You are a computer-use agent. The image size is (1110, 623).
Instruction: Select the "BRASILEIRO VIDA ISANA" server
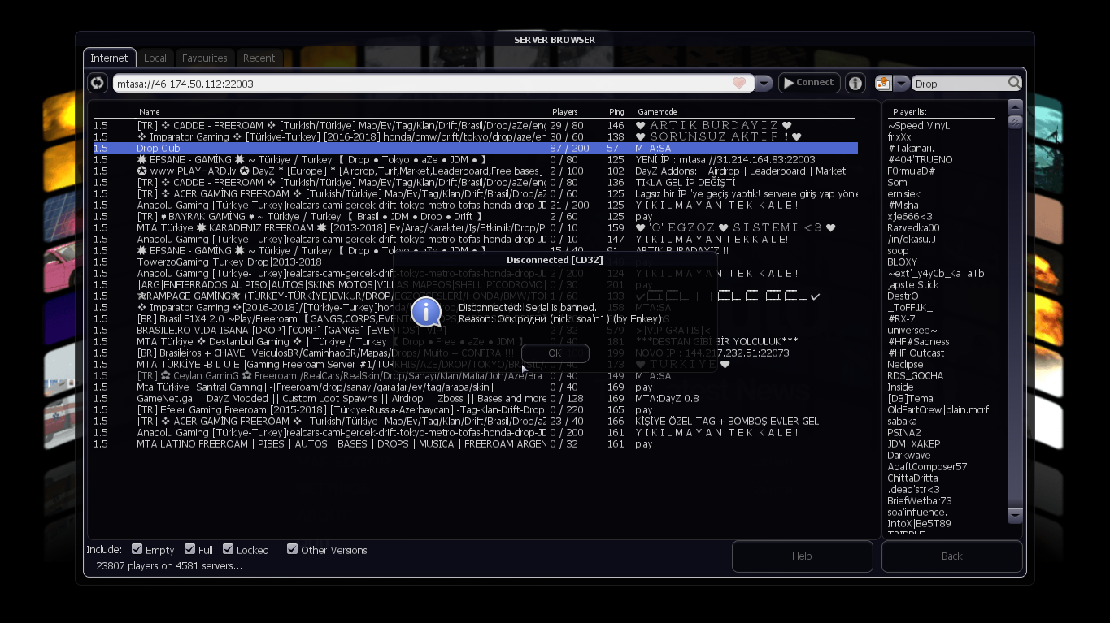[x=475, y=331]
